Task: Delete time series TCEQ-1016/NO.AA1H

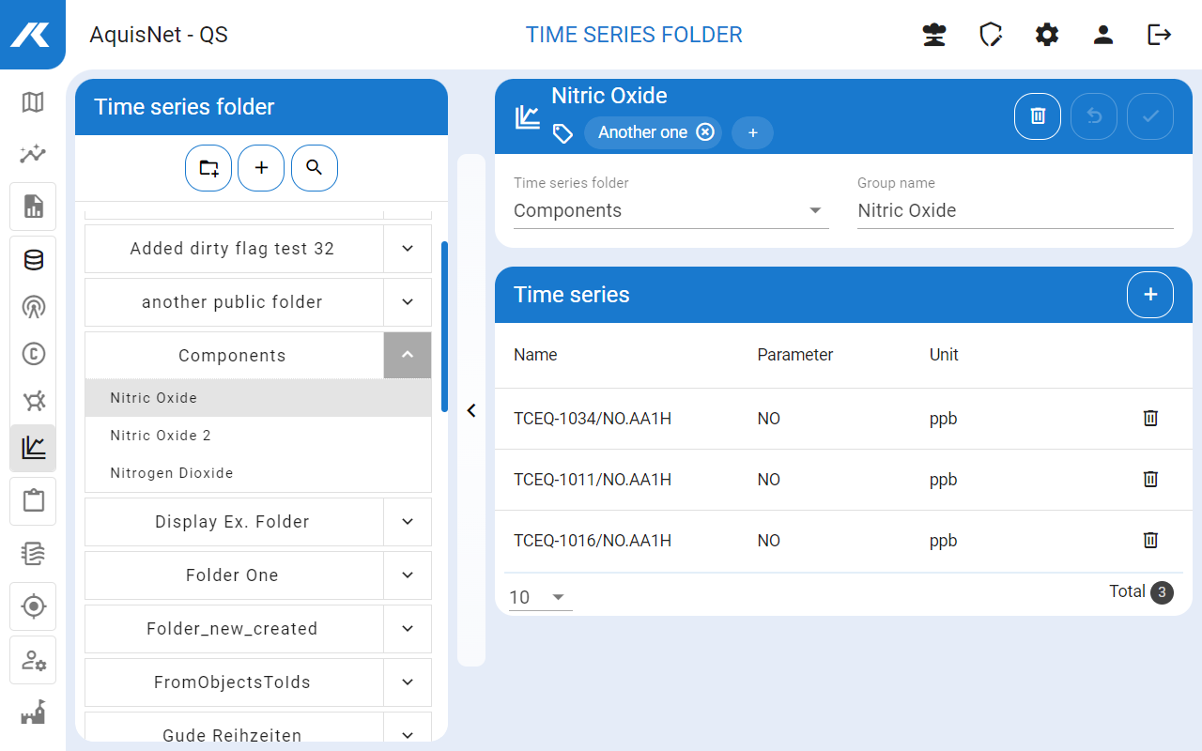Action: tap(1150, 541)
